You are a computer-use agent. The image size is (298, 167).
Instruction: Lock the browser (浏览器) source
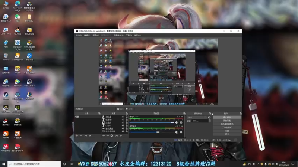tap(127, 117)
